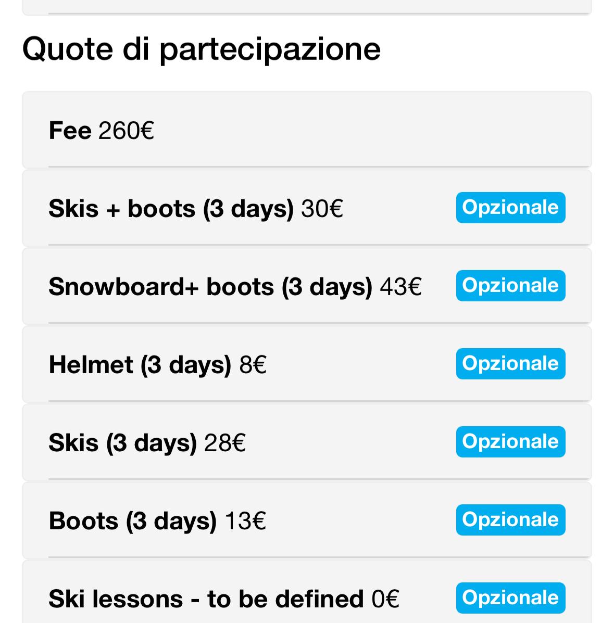The height and width of the screenshot is (623, 614).
Task: Select the Boots (3 days) label
Action: [x=132, y=520]
